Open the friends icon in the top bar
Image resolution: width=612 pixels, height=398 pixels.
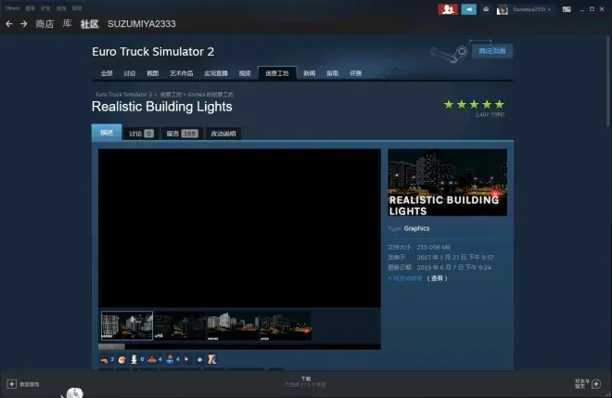[449, 9]
